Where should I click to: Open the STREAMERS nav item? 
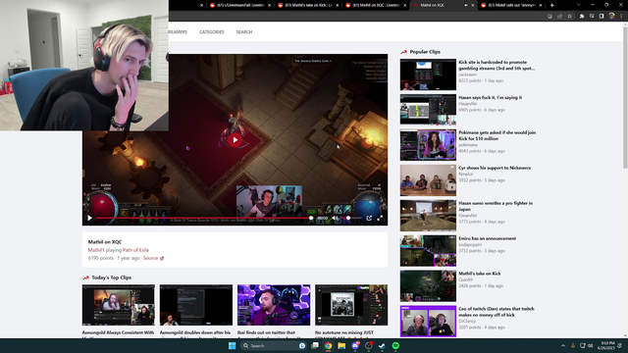click(178, 32)
